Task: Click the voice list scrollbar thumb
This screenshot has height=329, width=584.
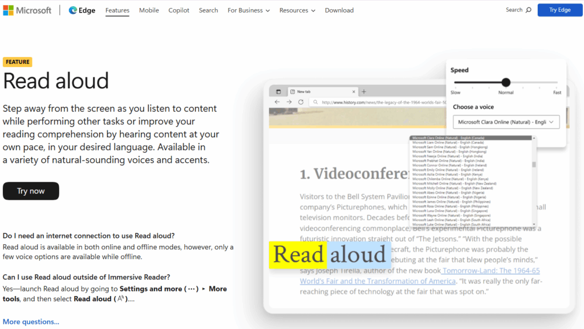Action: click(x=534, y=164)
